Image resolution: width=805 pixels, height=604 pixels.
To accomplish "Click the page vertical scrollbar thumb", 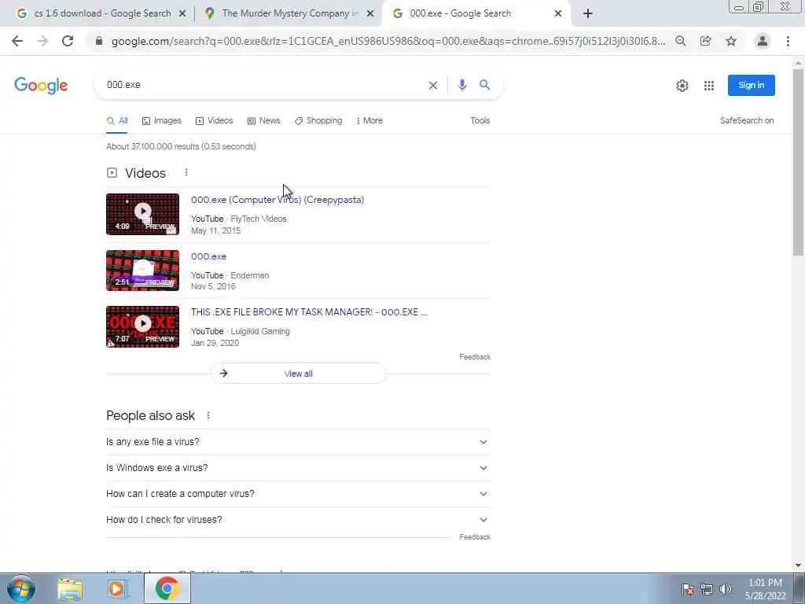I will click(798, 162).
